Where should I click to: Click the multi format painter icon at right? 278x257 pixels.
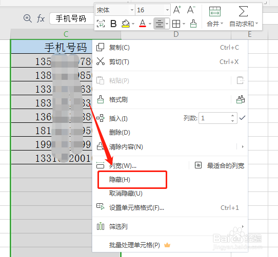[241, 99]
